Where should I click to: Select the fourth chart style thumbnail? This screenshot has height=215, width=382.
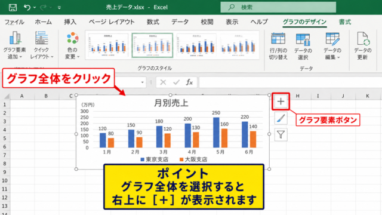point(239,45)
